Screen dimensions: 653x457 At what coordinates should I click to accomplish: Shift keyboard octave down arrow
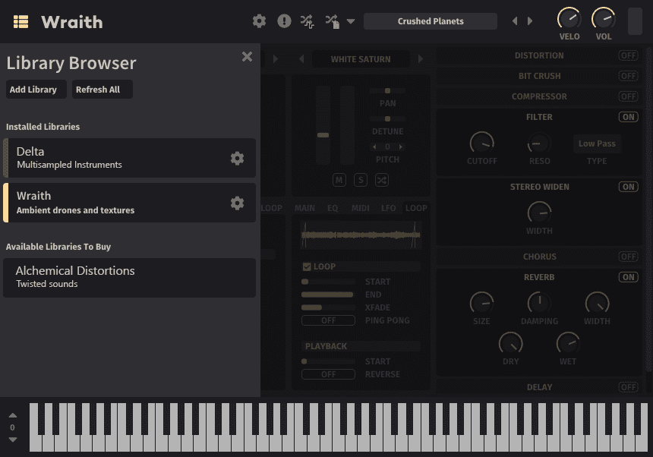pos(13,440)
